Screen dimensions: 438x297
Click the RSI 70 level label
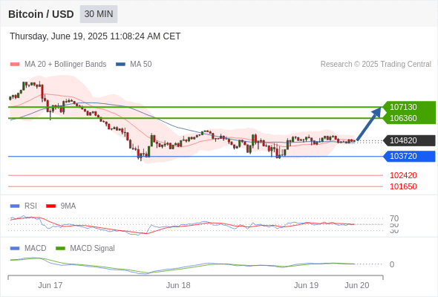[394, 218]
